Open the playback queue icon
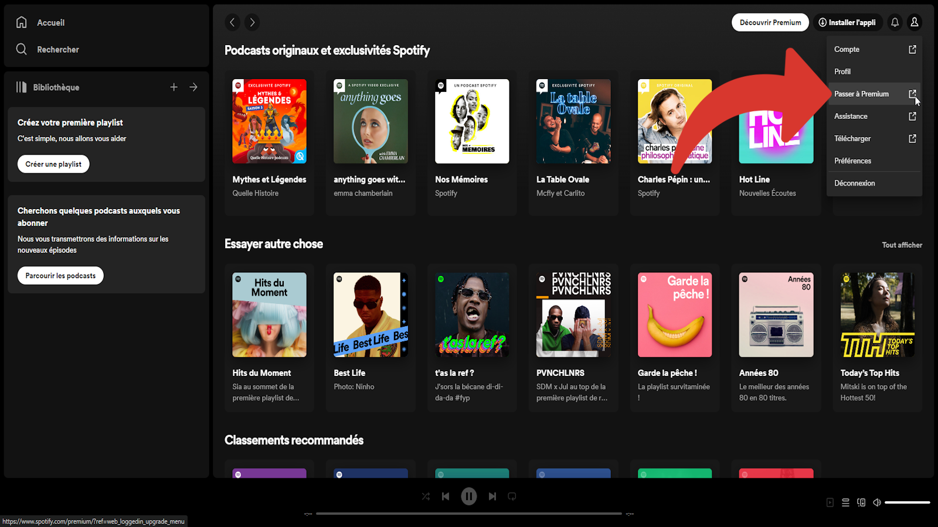Viewport: 938px width, 527px height. coord(845,502)
